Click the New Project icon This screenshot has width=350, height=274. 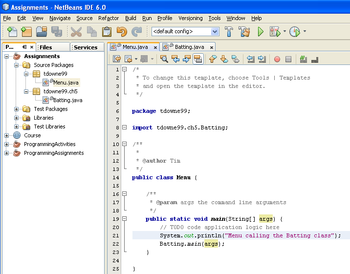26,31
